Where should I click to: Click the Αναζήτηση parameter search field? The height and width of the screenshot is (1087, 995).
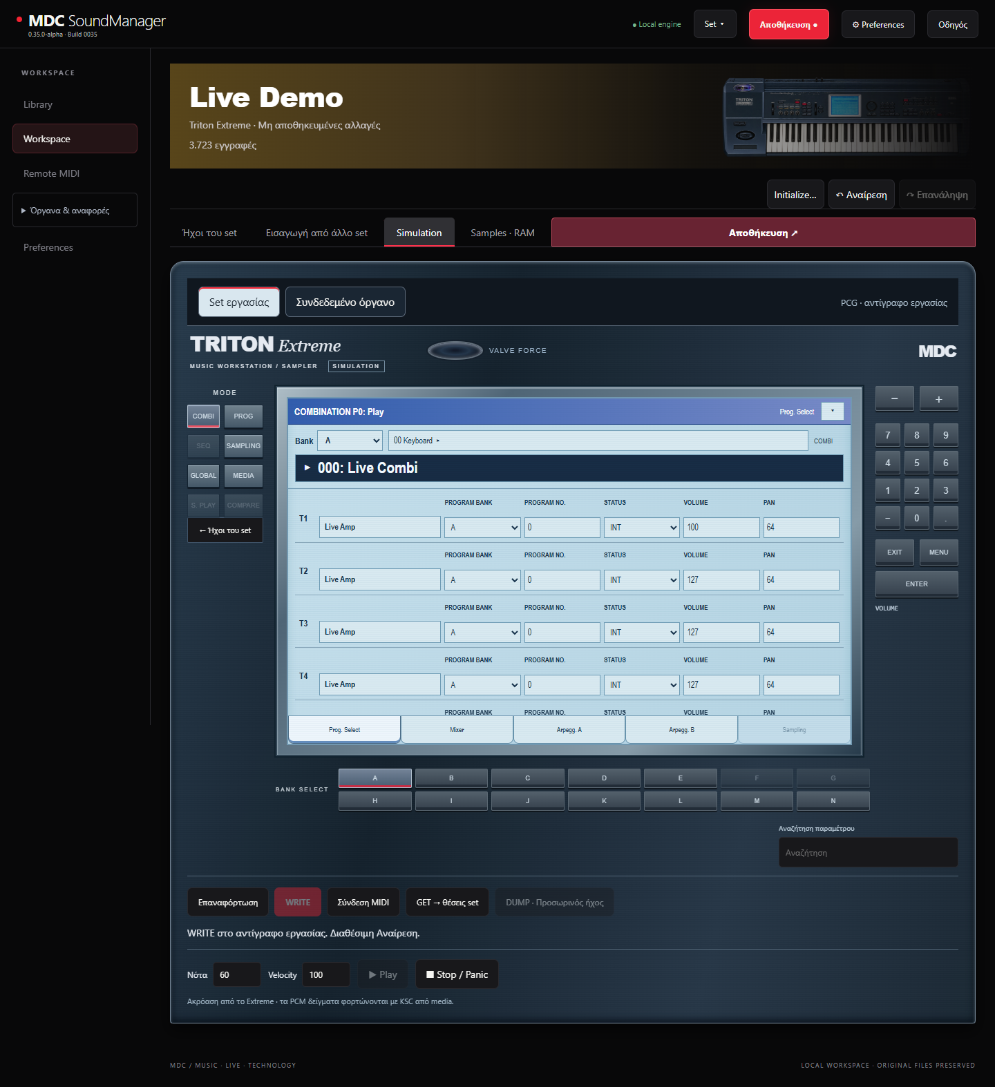(868, 853)
